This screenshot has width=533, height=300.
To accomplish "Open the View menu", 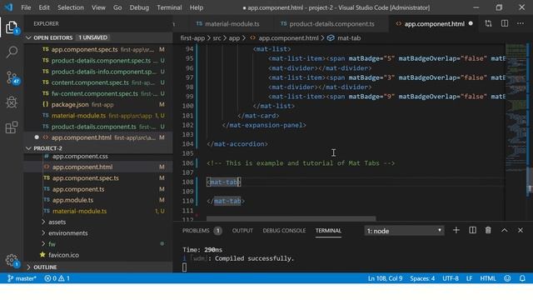I will coord(98,7).
